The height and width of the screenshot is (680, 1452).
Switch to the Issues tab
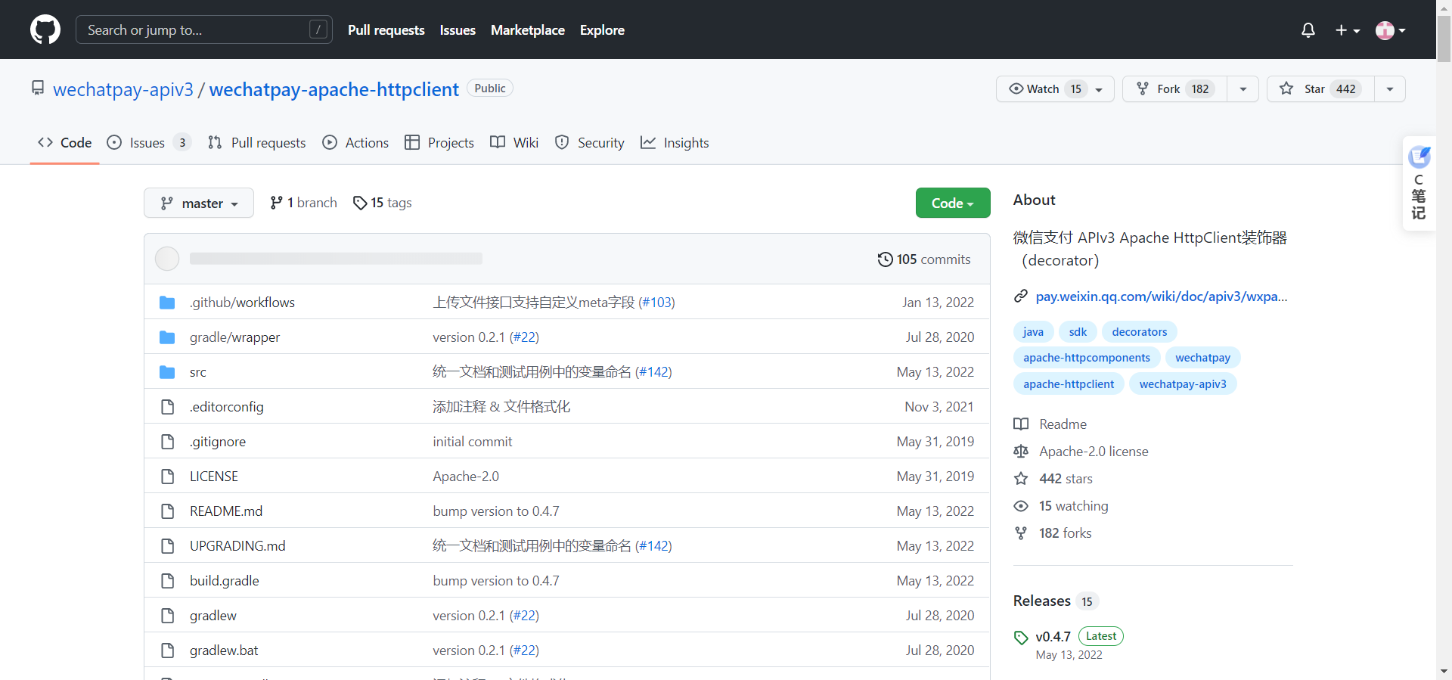point(149,143)
